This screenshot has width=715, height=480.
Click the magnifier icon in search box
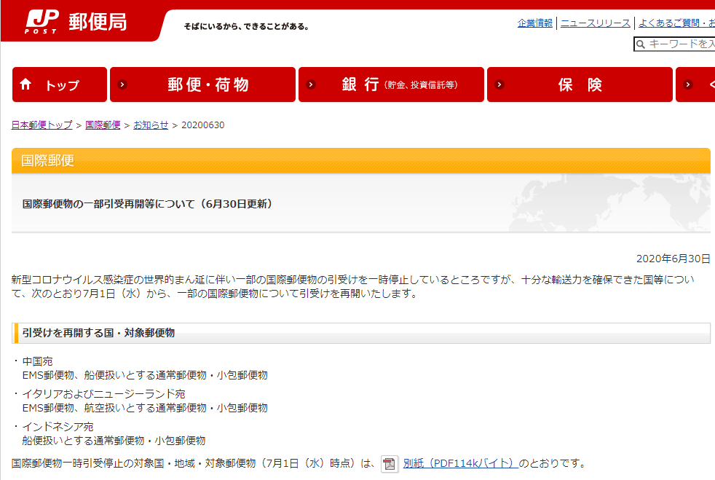[x=641, y=44]
